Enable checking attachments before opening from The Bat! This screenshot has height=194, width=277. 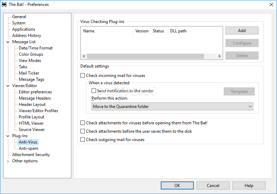click(x=82, y=123)
